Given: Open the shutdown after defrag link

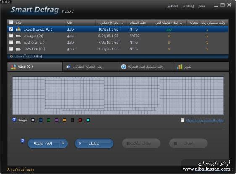Looking at the screenshot, I should [x=205, y=120].
